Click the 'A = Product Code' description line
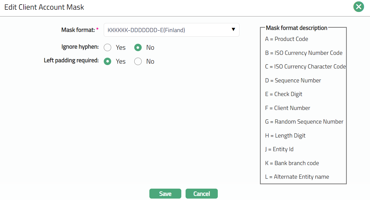Screen dimensions: 370x200 [286, 39]
